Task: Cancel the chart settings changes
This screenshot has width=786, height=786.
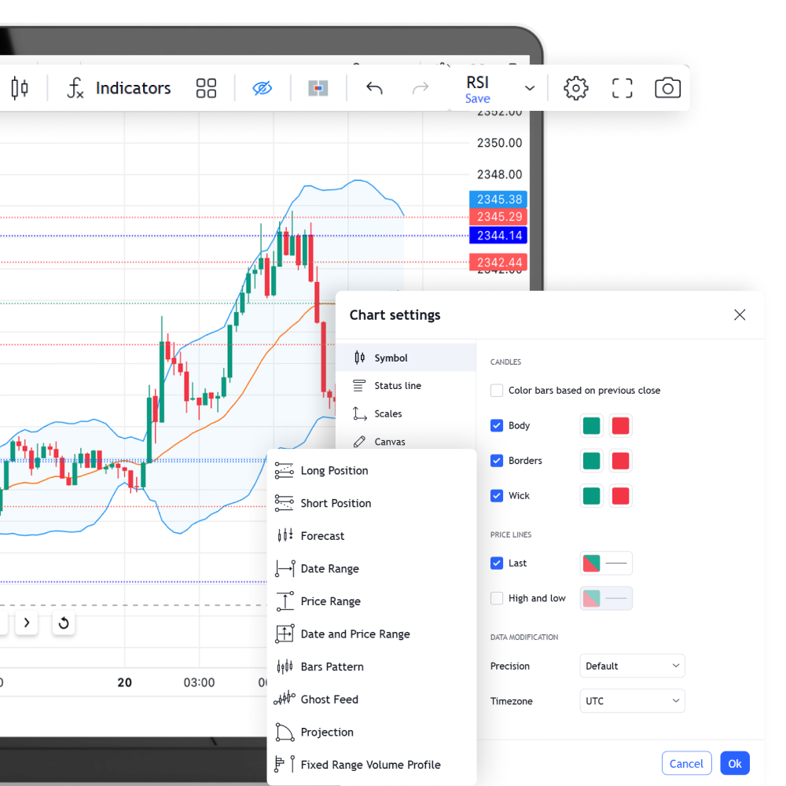Action: pos(686,763)
